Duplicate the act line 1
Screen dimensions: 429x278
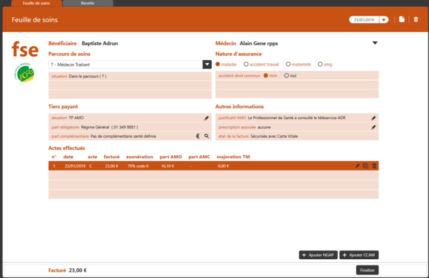366,166
